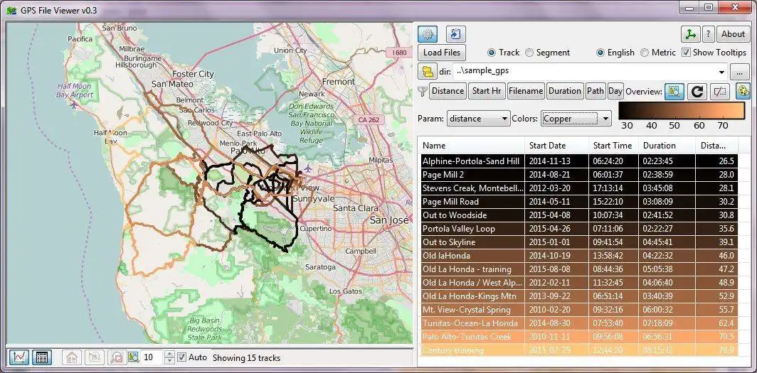Click the home map view icon
This screenshot has height=373, width=757.
(72, 357)
